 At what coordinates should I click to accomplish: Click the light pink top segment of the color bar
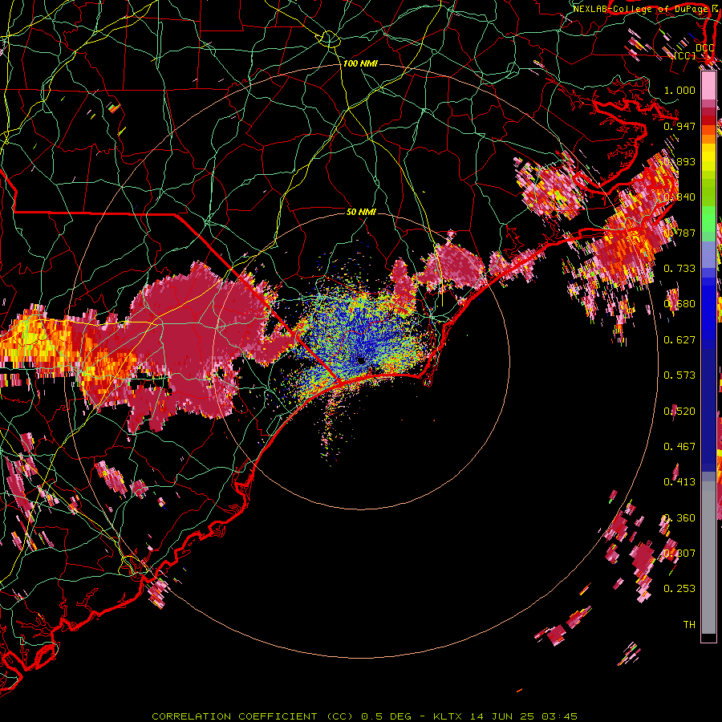pos(708,85)
